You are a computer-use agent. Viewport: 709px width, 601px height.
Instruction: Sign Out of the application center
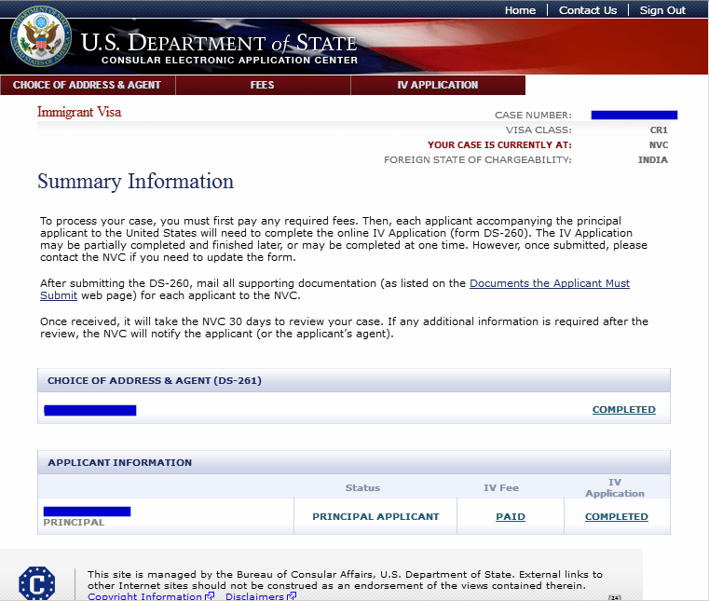[x=662, y=10]
